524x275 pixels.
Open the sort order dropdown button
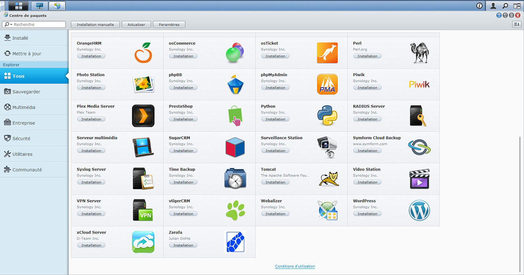pos(517,25)
